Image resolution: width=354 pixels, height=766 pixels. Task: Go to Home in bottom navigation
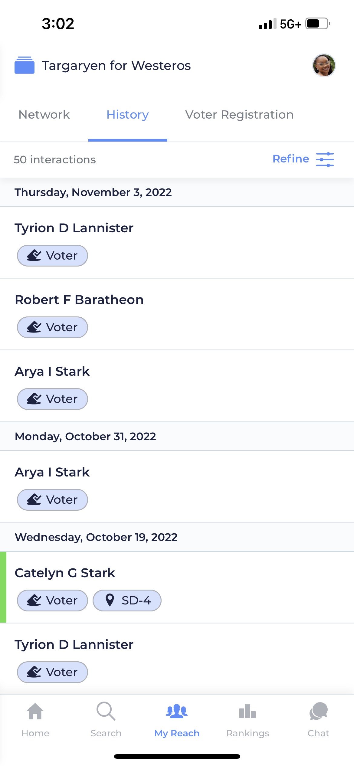pyautogui.click(x=35, y=719)
